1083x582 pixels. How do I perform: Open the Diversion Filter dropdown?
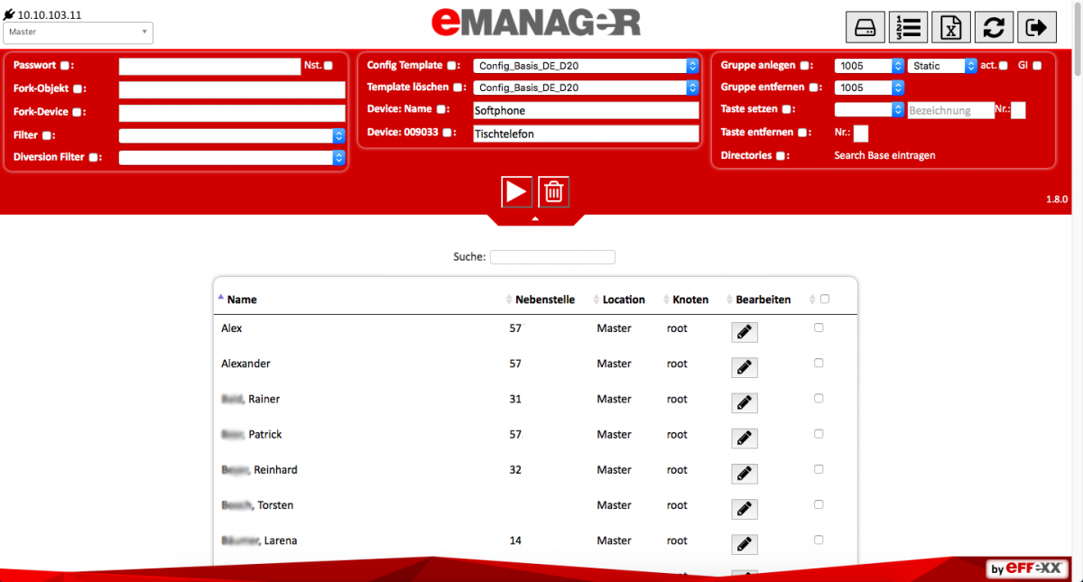[232, 157]
